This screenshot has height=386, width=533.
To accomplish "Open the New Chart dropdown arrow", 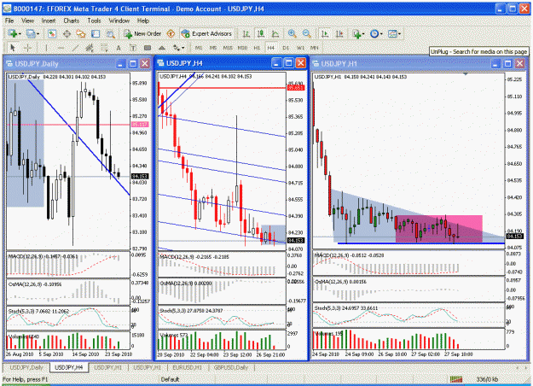I will click(20, 33).
